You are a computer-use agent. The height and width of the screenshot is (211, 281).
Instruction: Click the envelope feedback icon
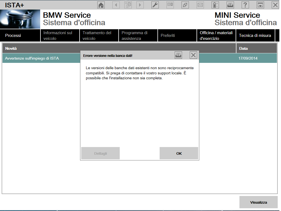coord(200,5)
